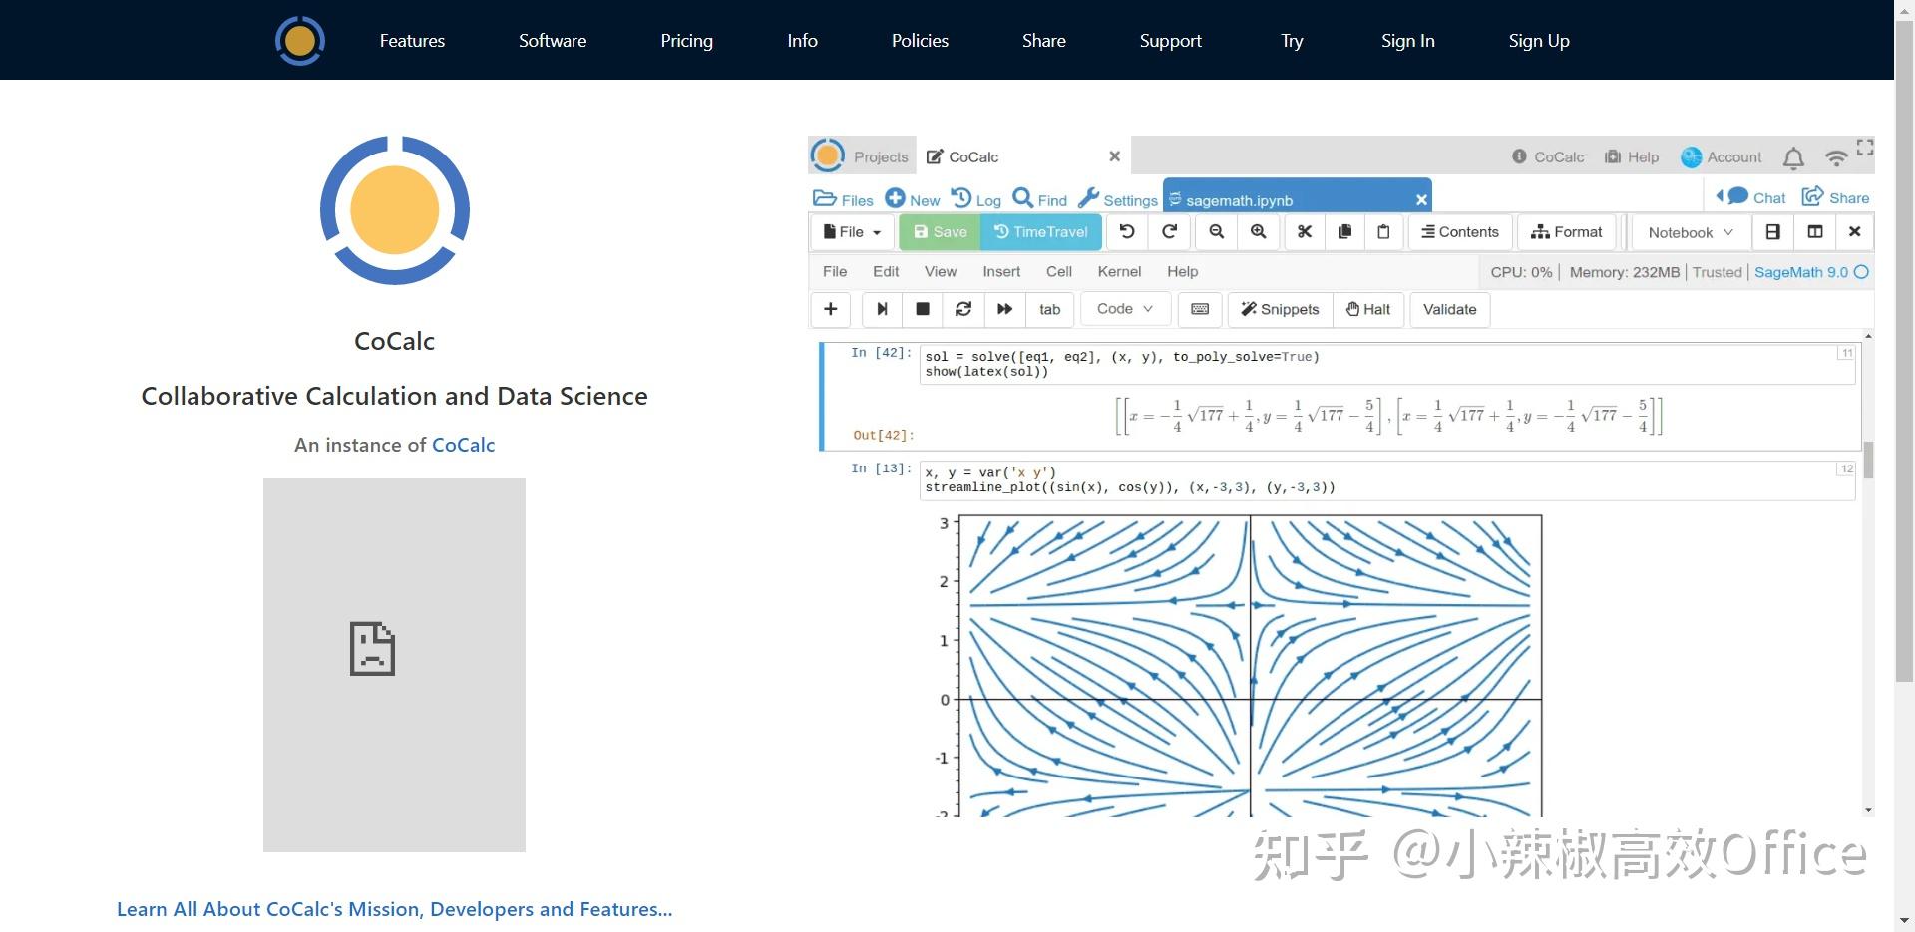Expand the File menu dropdown

coord(850,231)
